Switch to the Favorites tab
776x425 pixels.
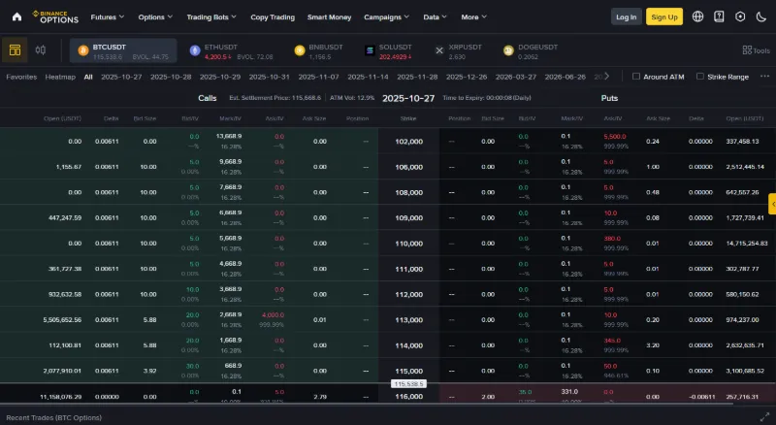click(21, 77)
